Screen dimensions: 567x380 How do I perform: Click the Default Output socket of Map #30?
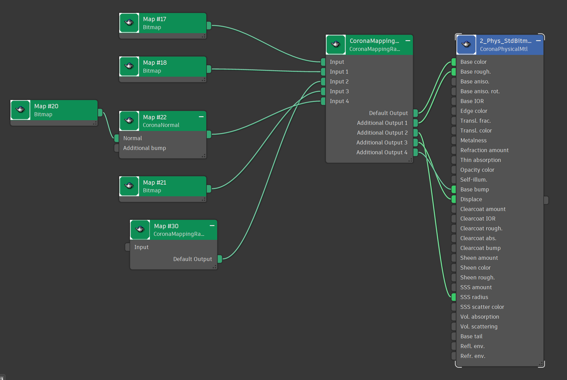[x=220, y=259]
